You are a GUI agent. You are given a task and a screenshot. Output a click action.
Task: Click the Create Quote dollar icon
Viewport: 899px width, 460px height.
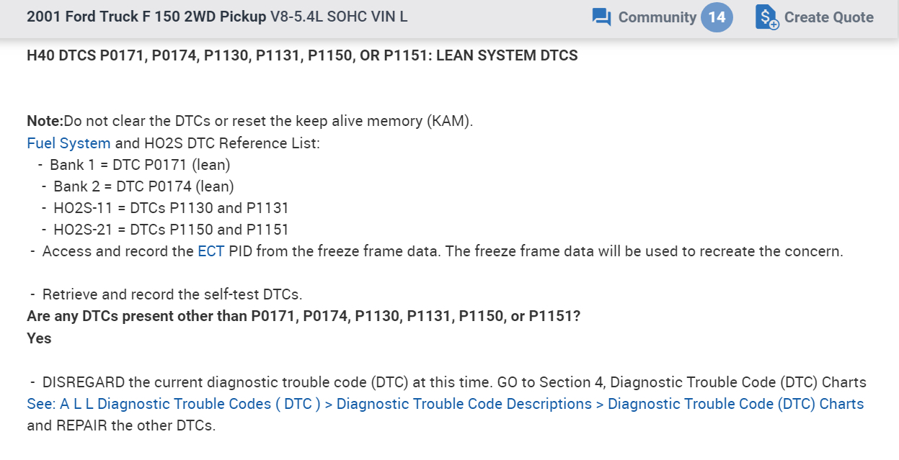point(767,17)
